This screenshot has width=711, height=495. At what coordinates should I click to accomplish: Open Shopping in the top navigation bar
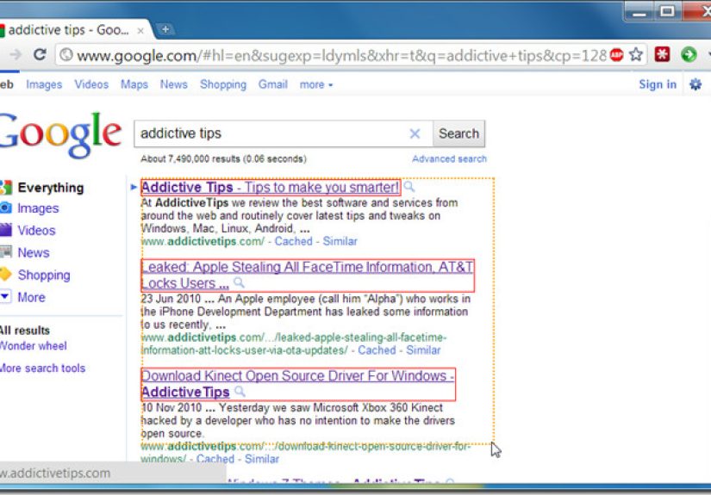(223, 84)
